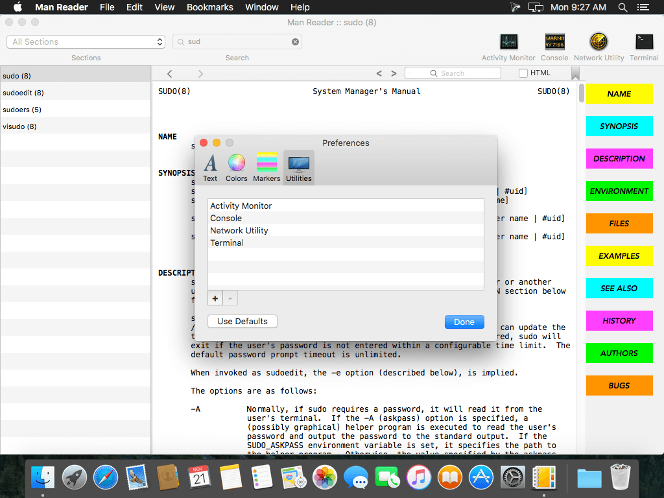Find previous match in page
Screen dimensions: 664x498
click(x=379, y=73)
